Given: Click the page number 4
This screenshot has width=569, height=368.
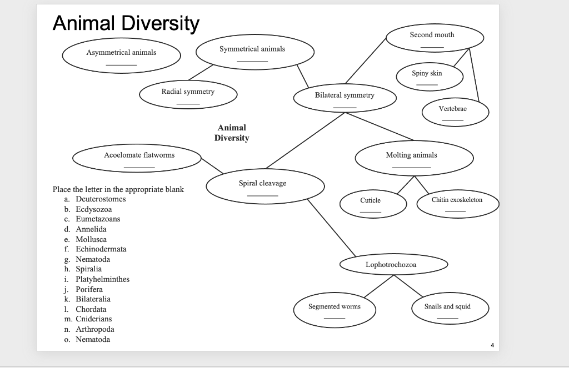Looking at the screenshot, I should click(491, 345).
